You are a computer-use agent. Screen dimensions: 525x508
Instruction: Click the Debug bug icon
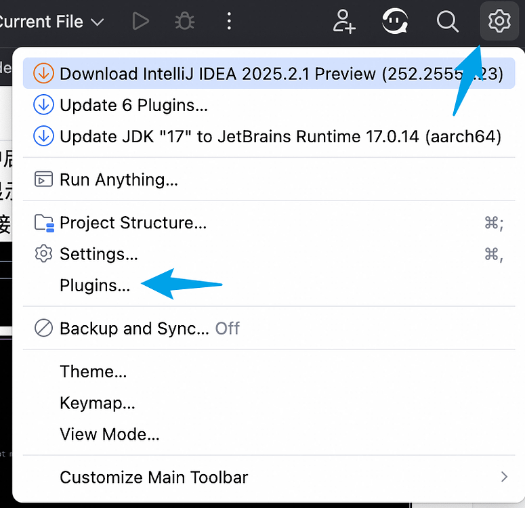click(184, 22)
